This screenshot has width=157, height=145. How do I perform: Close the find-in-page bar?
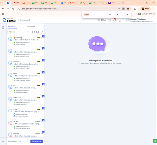click(128, 15)
